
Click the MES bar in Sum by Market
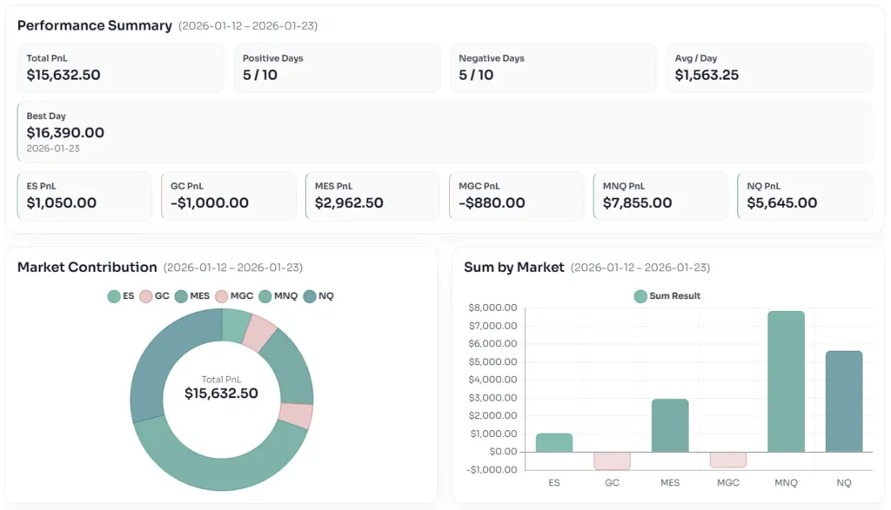(x=670, y=425)
